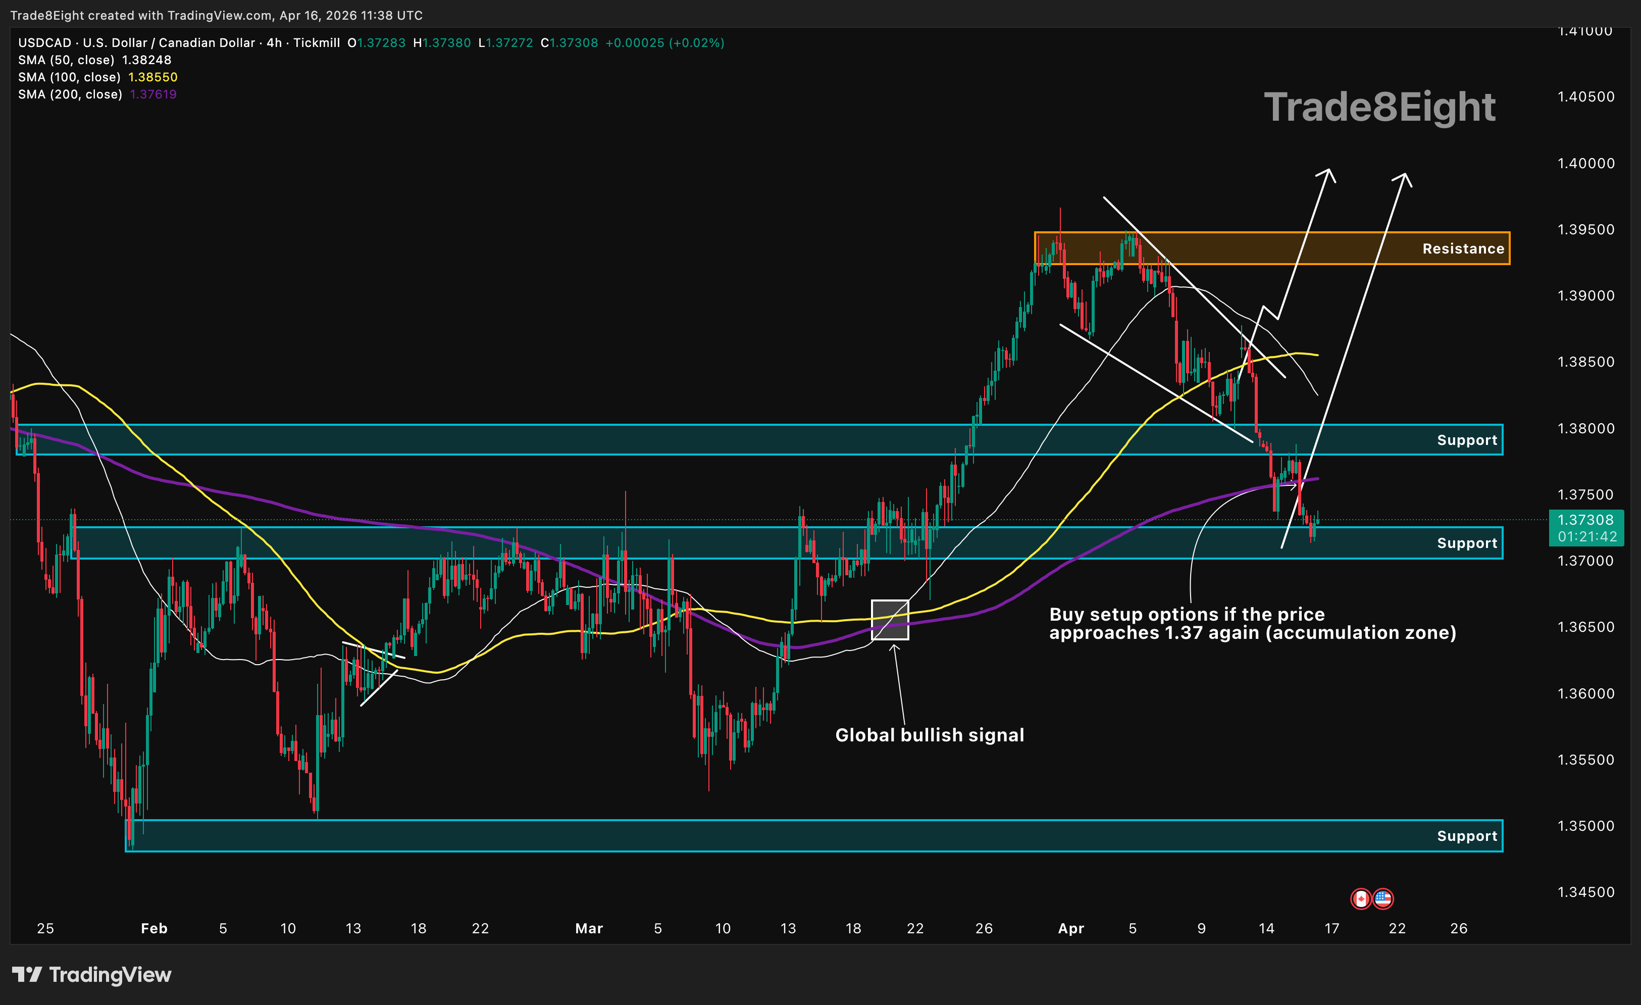Select the SMA (200, close) indicator legend

(97, 94)
